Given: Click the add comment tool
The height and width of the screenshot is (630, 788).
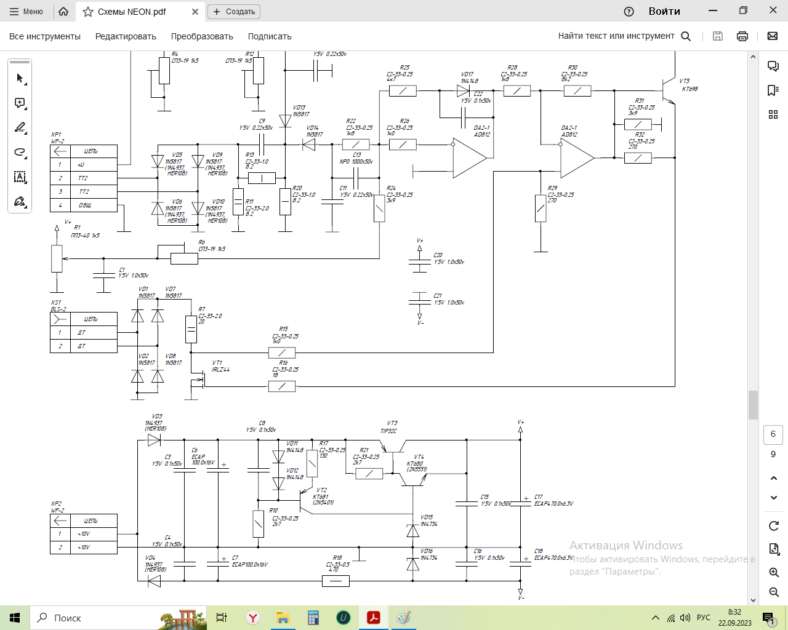Looking at the screenshot, I should [20, 103].
